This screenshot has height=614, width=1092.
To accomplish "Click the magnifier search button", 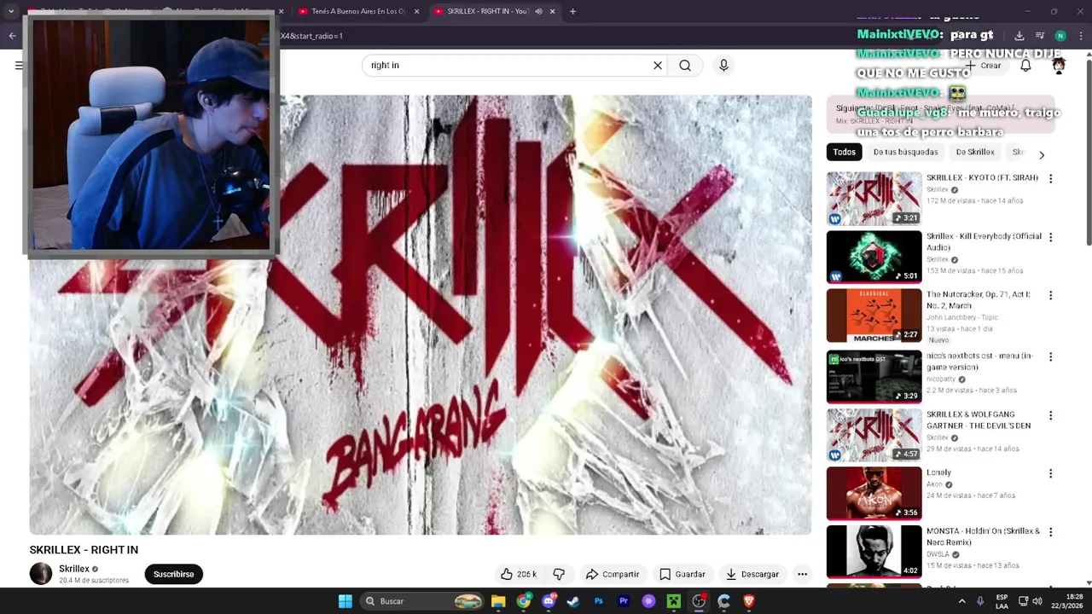I will click(x=685, y=66).
